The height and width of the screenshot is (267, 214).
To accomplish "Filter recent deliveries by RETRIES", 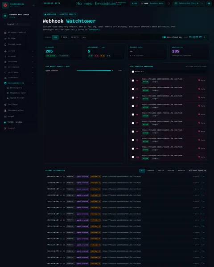I will tap(181, 170).
